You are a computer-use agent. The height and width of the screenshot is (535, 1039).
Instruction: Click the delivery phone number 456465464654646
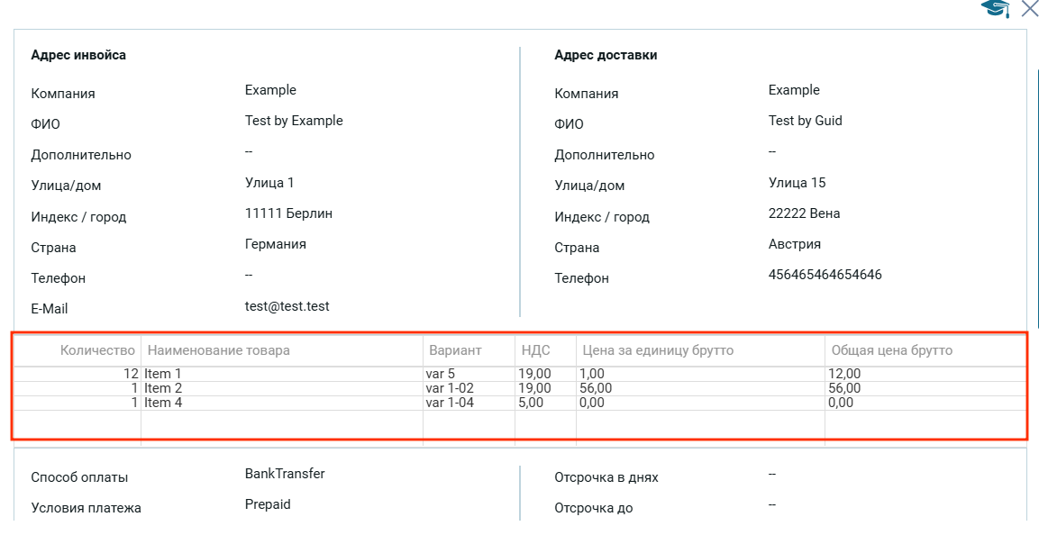pyautogui.click(x=825, y=275)
